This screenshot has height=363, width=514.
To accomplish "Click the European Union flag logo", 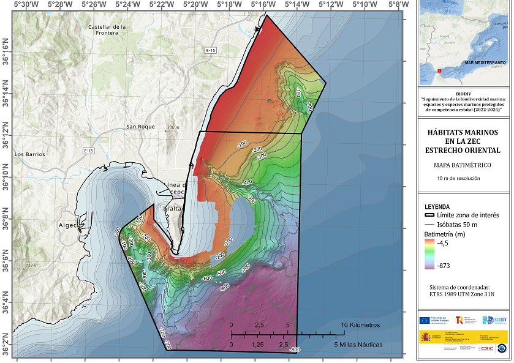I will 425,320.
